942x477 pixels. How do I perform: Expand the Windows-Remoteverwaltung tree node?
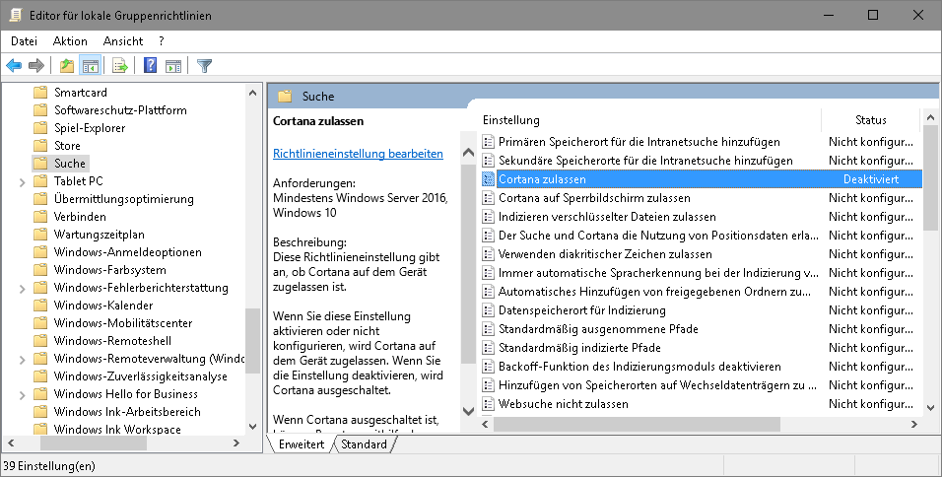click(x=22, y=359)
